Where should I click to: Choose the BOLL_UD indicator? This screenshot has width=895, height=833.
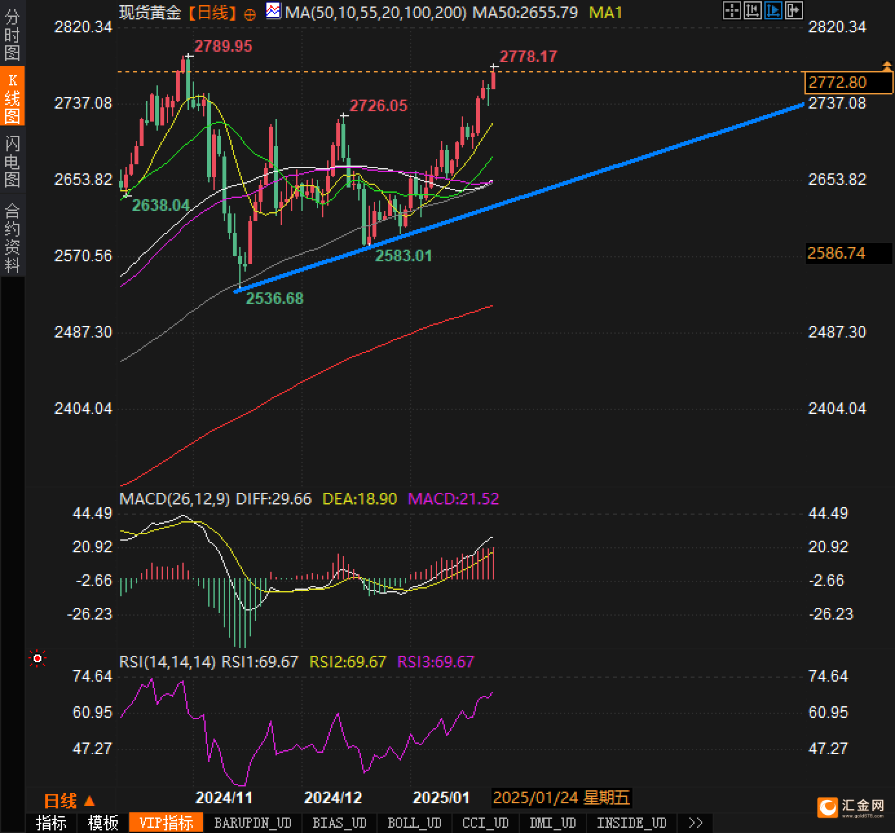click(415, 823)
